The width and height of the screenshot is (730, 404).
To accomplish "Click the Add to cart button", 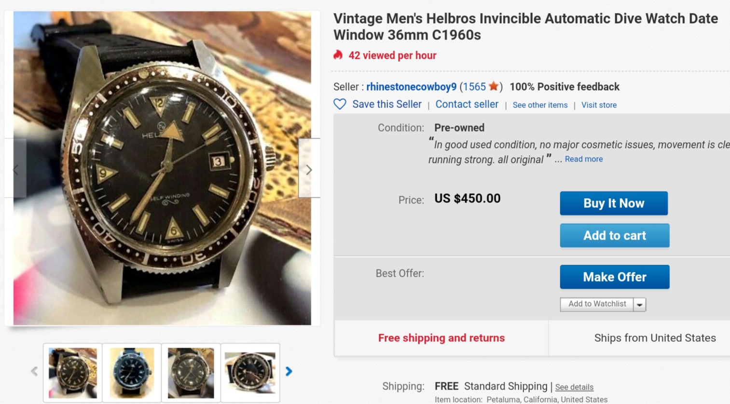I will (x=614, y=235).
